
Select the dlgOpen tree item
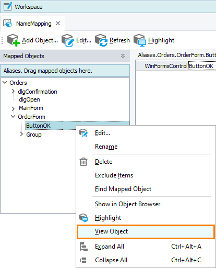click(x=29, y=99)
